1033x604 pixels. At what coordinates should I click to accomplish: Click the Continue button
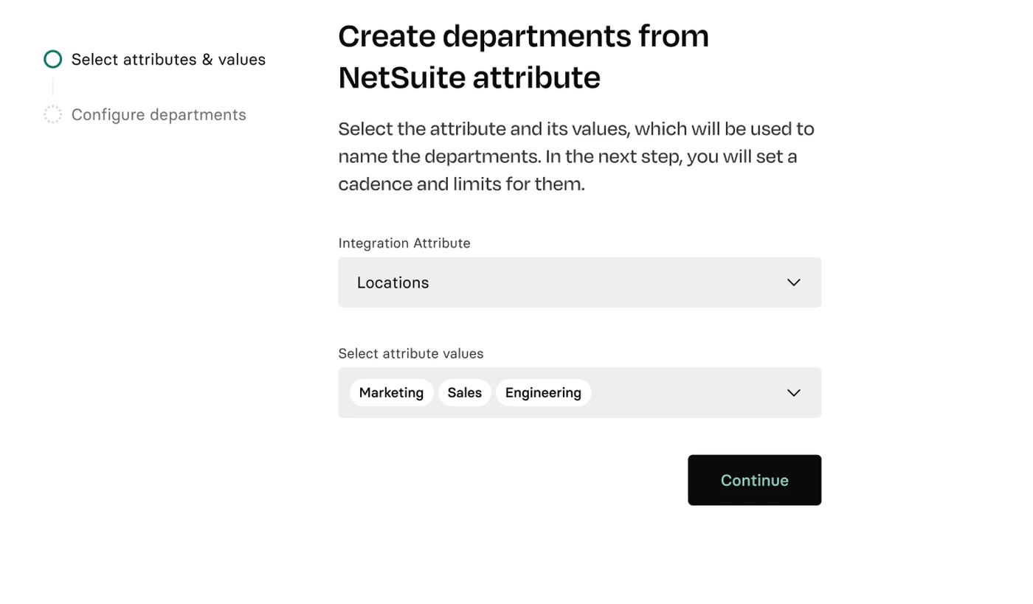(754, 480)
